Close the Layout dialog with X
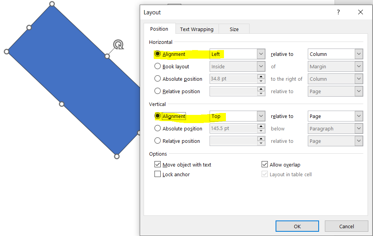 [361, 12]
